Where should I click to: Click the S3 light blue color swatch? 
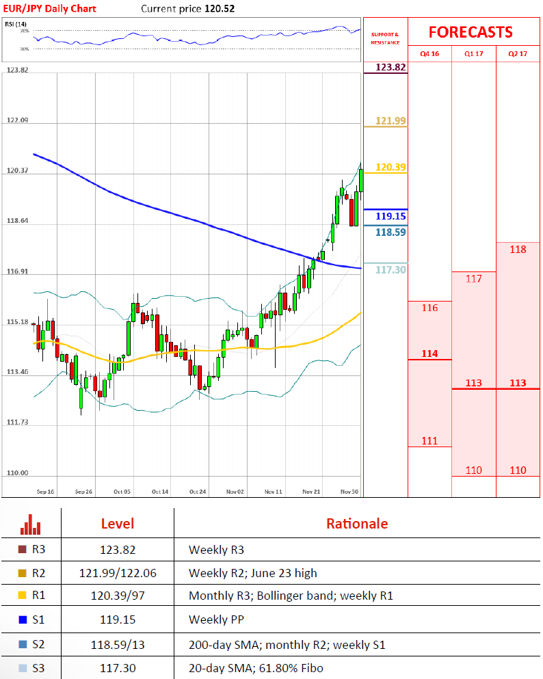[x=23, y=668]
